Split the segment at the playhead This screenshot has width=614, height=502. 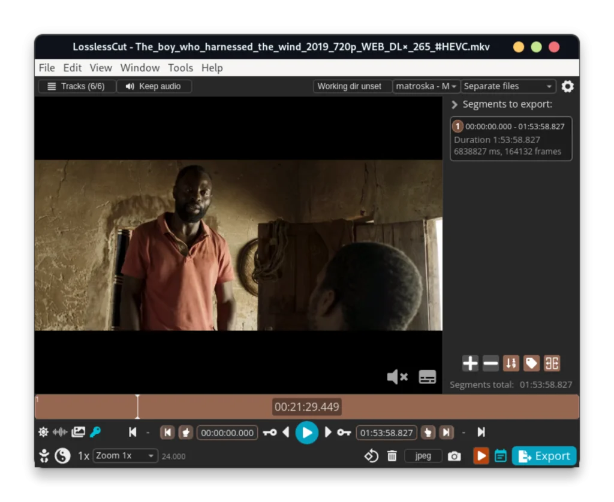tap(551, 363)
